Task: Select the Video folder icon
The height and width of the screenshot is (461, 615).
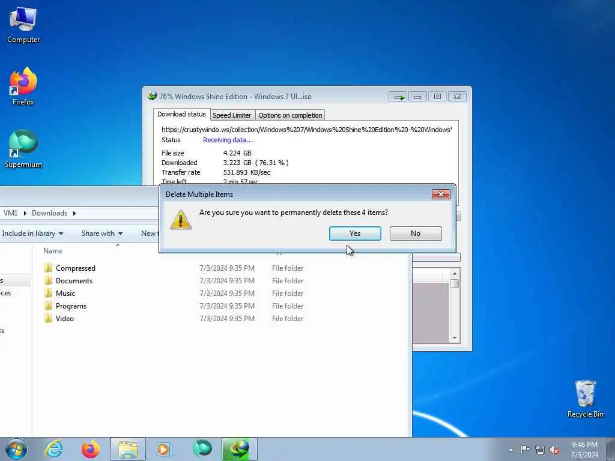Action: pos(48,318)
